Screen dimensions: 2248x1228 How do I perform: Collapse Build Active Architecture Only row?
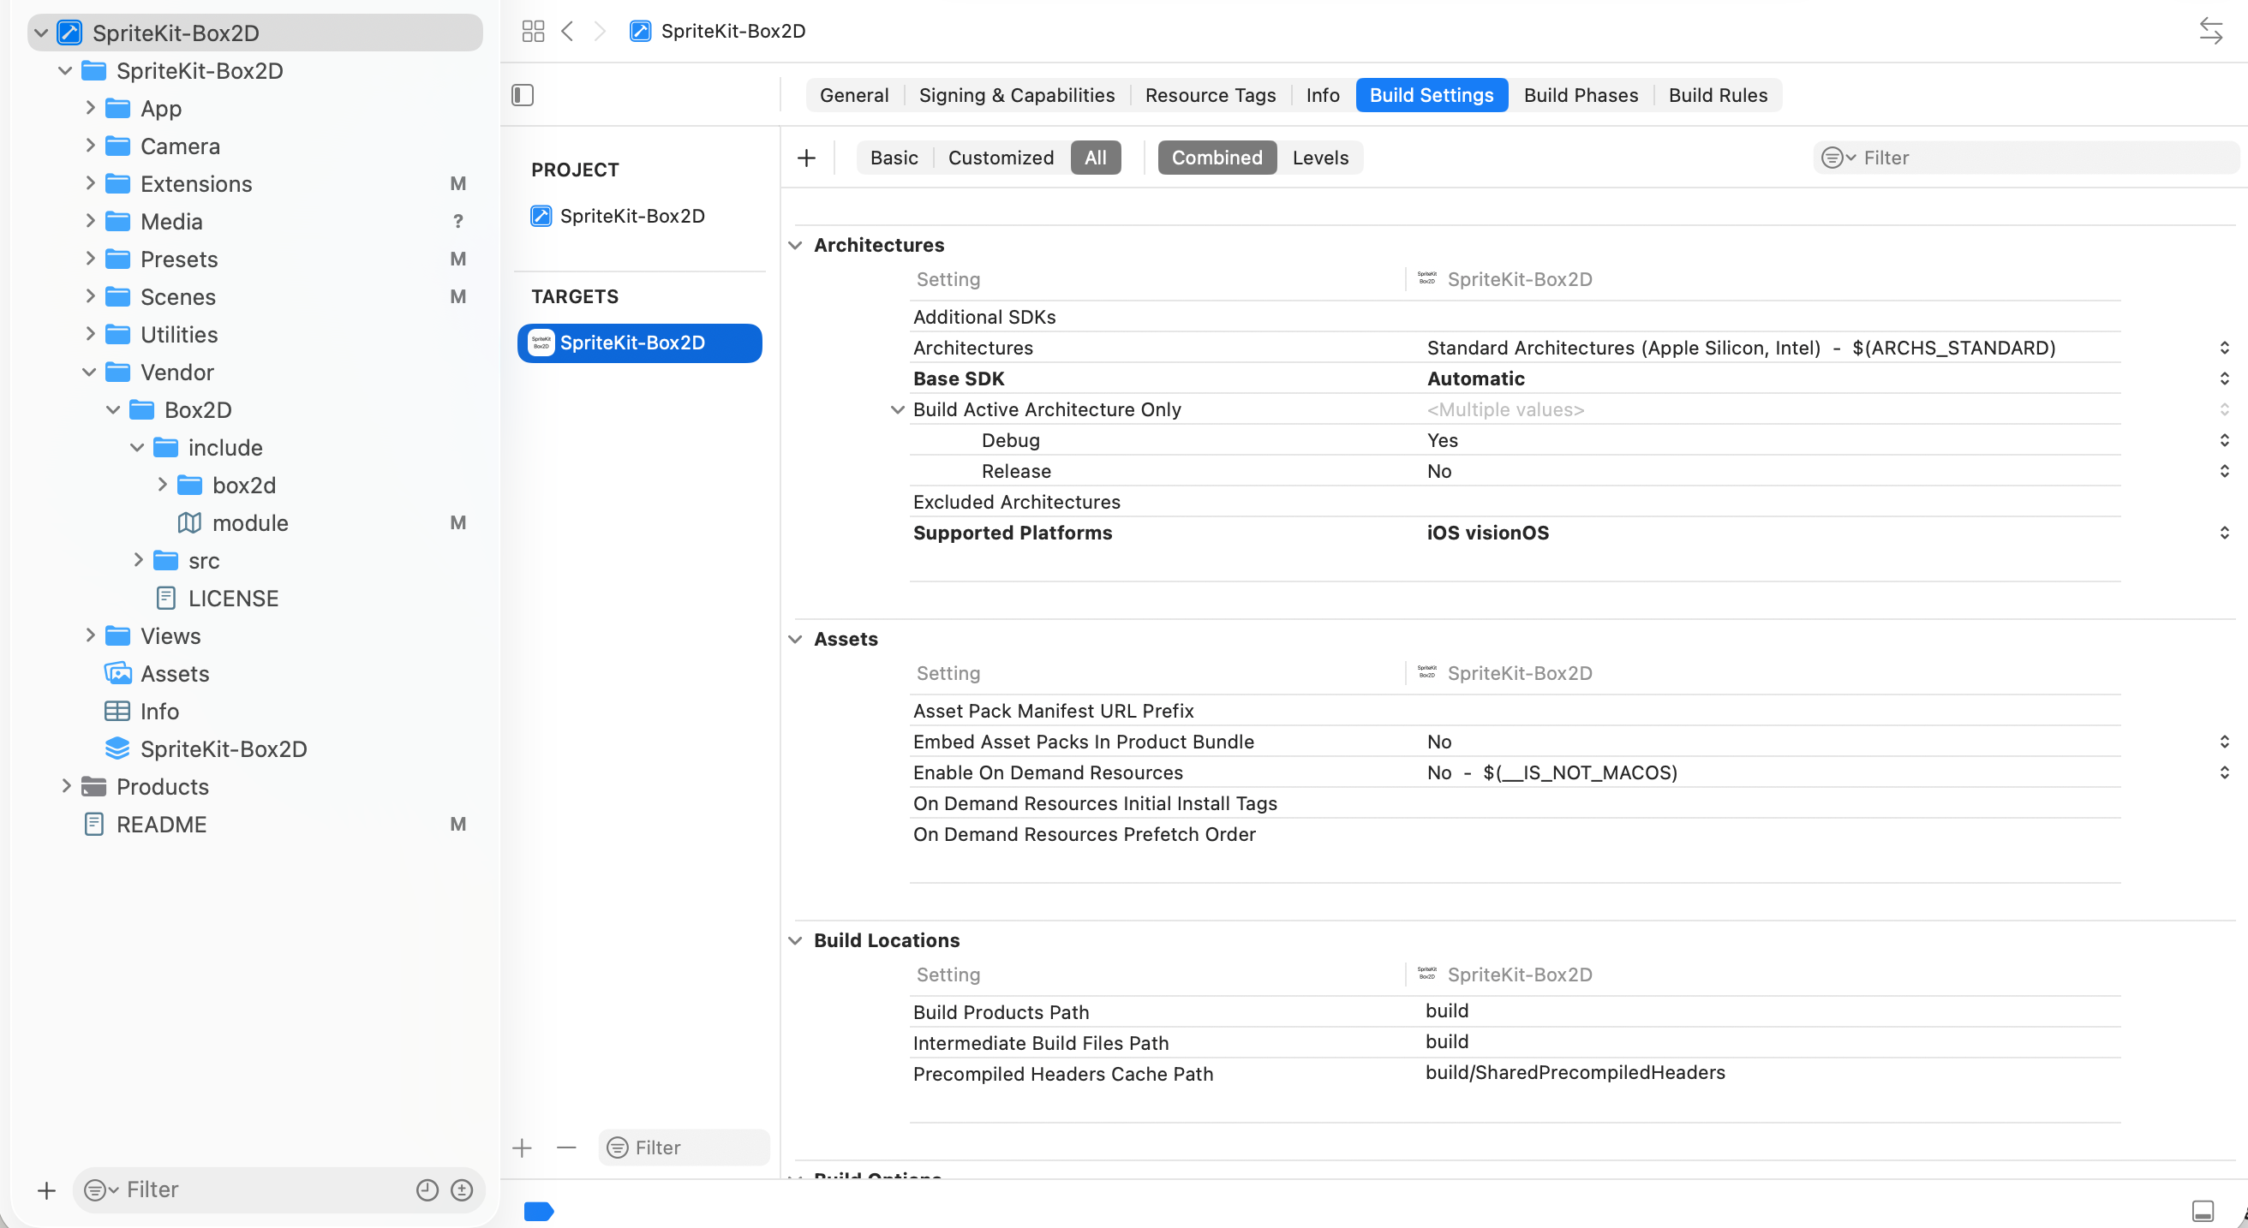[897, 410]
